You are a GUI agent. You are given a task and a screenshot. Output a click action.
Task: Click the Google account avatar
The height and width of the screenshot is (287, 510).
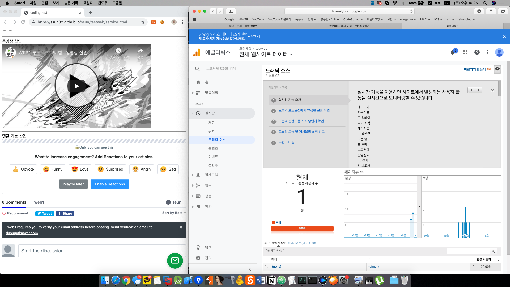[x=499, y=53]
